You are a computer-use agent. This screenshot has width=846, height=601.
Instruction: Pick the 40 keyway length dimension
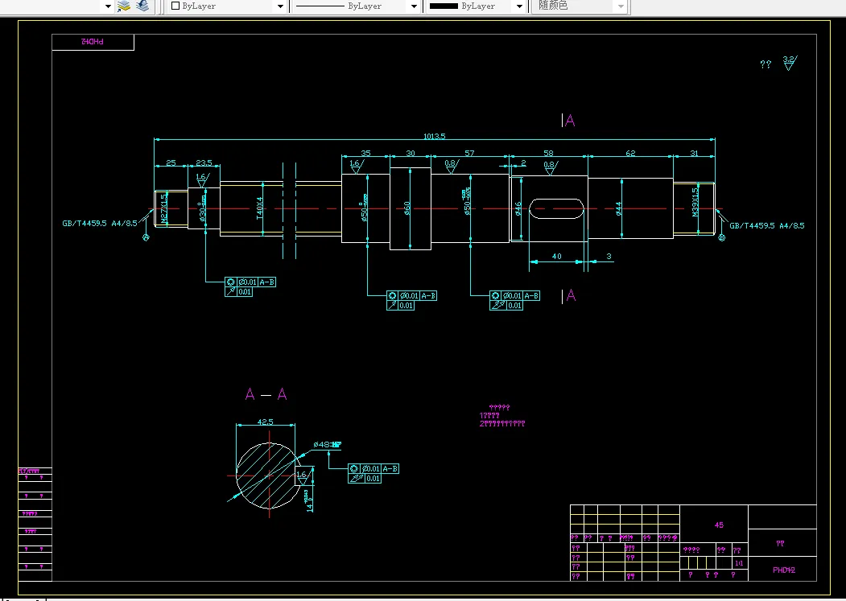[x=557, y=257]
